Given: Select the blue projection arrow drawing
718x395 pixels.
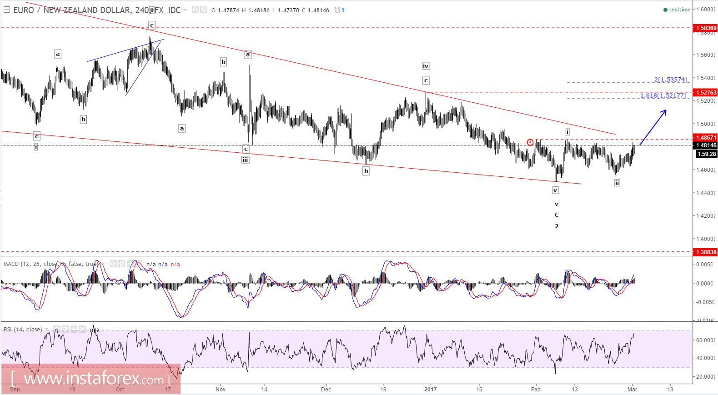Looking at the screenshot, I should click(x=653, y=127).
